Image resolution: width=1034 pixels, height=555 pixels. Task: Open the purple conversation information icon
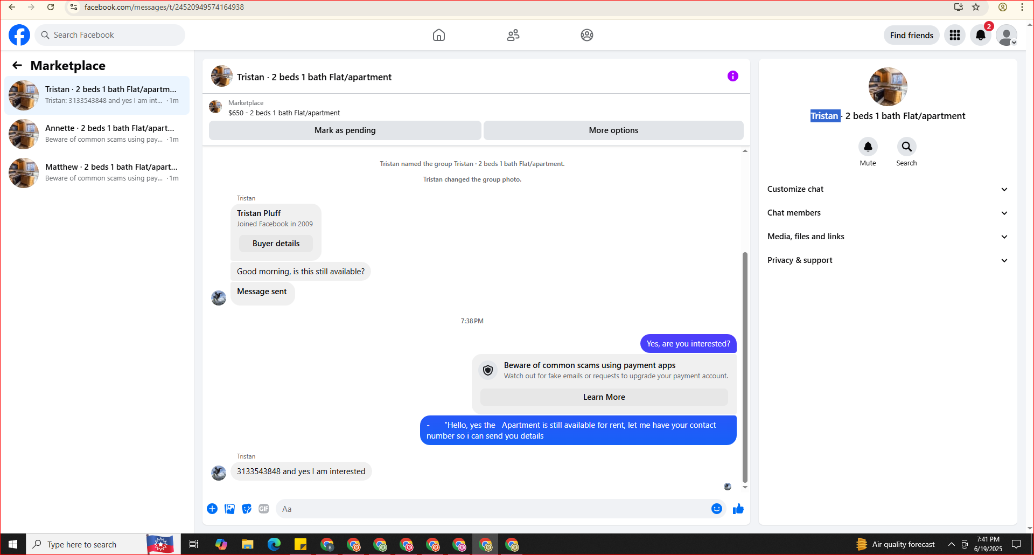click(x=733, y=76)
